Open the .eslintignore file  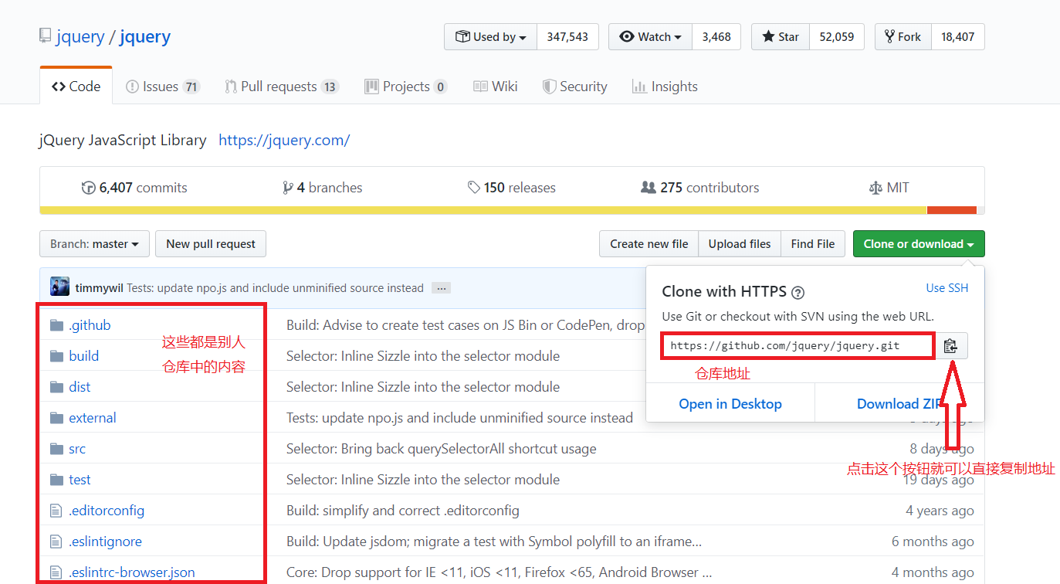[105, 542]
